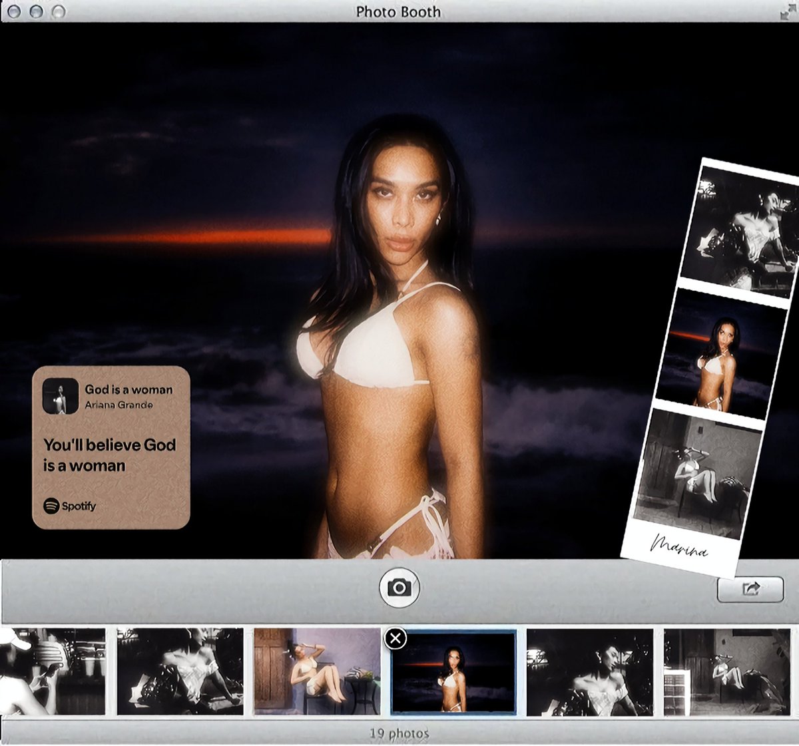
Task: Click the "19 photos" count label
Action: click(399, 733)
